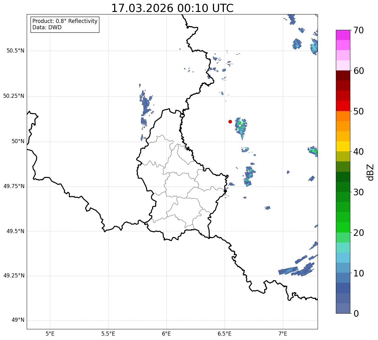The image size is (378, 340).
Task: Click the 6°E longitude label
Action: pos(166,333)
